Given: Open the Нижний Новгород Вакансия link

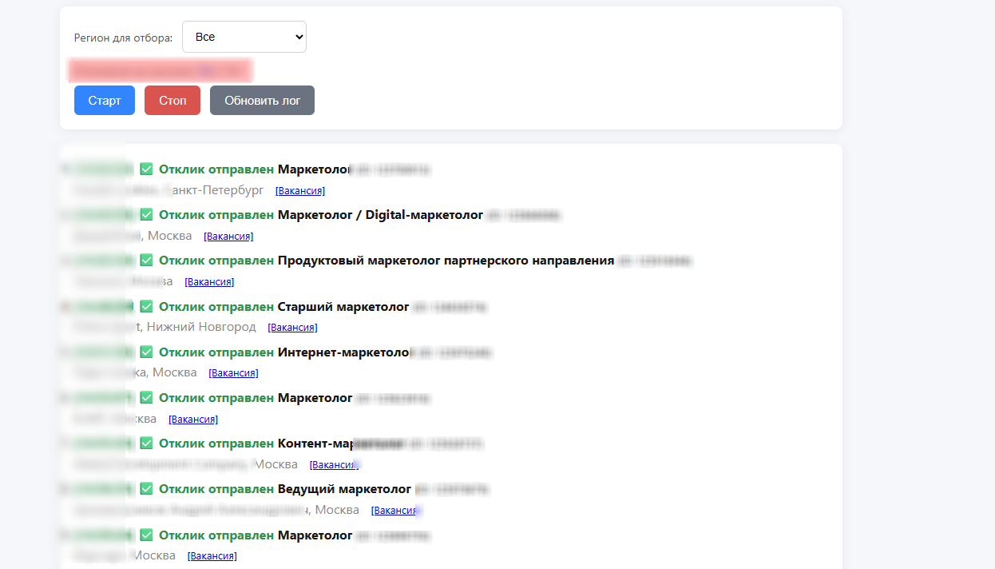Looking at the screenshot, I should [x=292, y=328].
